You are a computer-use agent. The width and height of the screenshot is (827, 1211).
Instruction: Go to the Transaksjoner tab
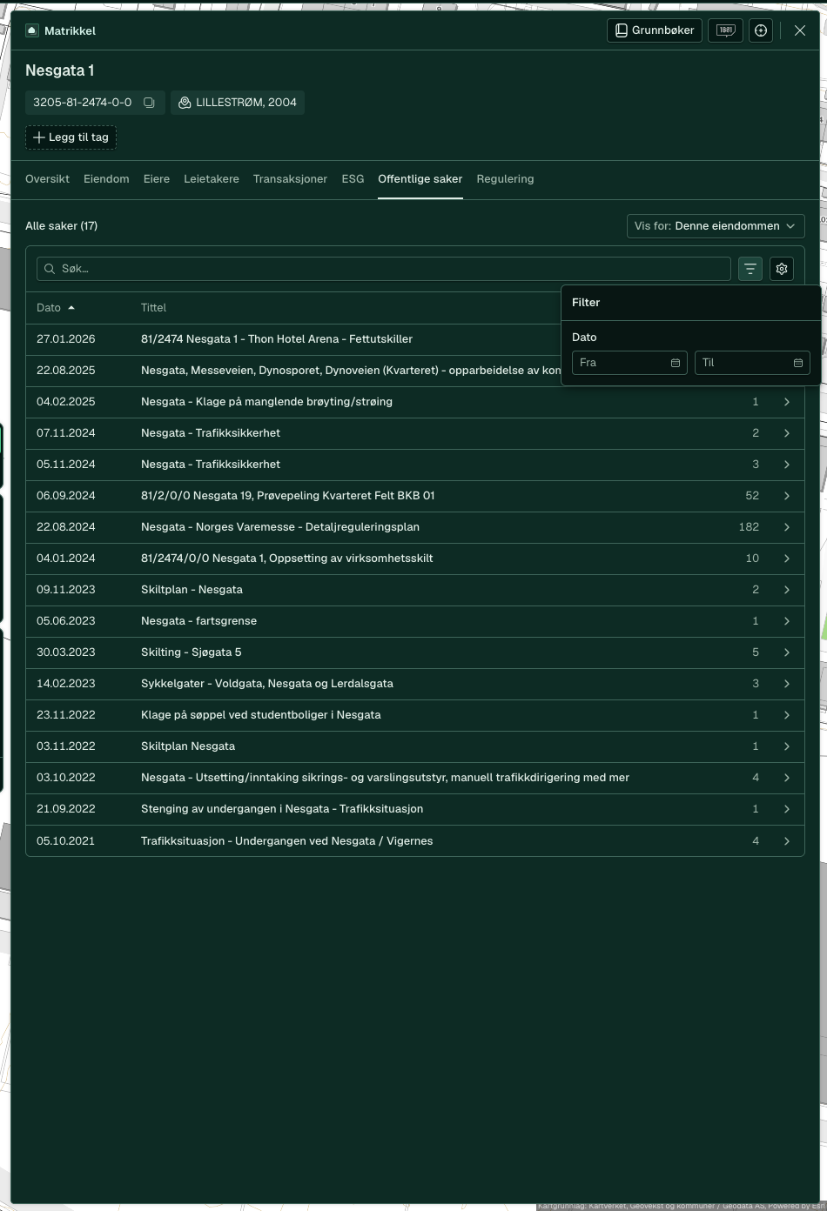point(290,179)
